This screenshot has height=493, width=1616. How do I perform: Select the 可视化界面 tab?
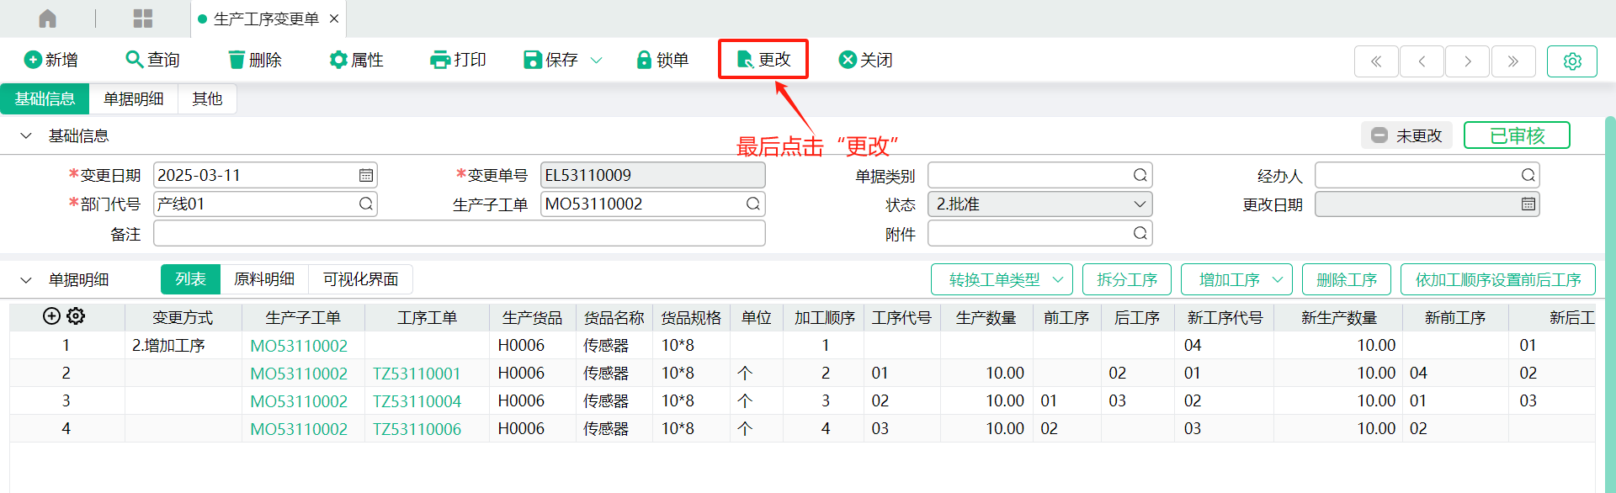pos(360,279)
